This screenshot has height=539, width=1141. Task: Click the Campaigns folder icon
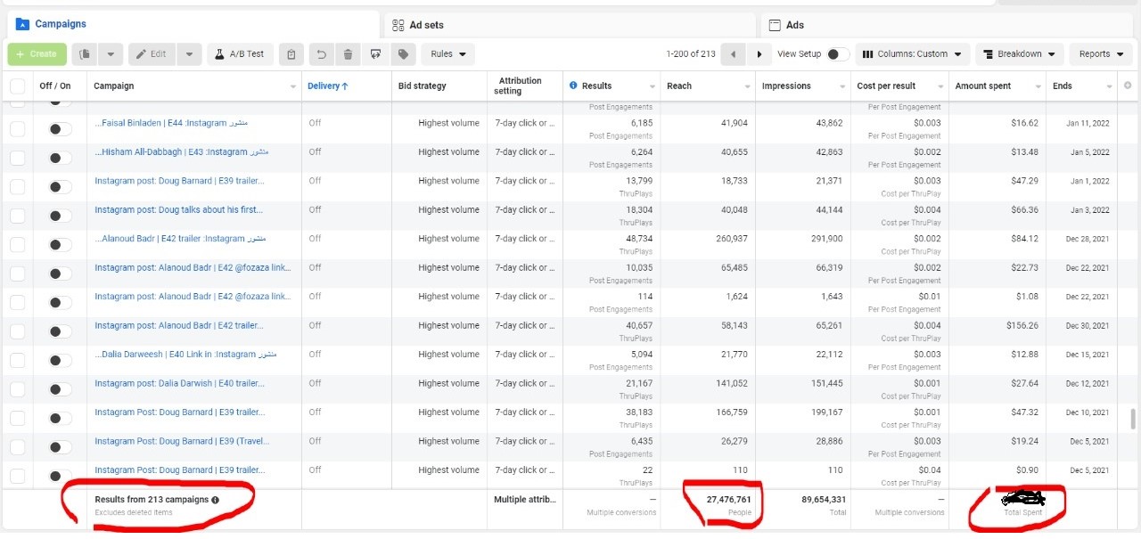pos(23,24)
